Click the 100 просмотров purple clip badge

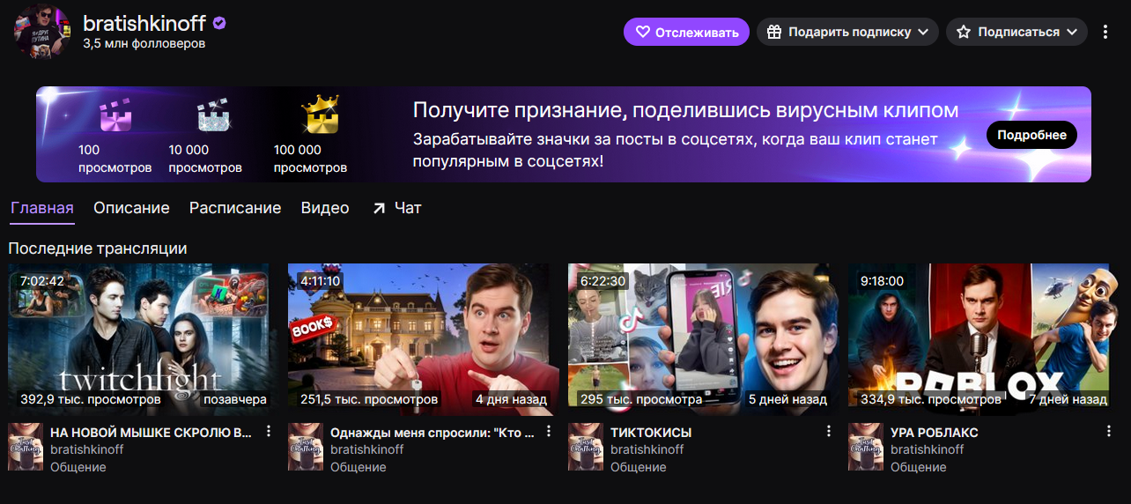click(x=115, y=115)
